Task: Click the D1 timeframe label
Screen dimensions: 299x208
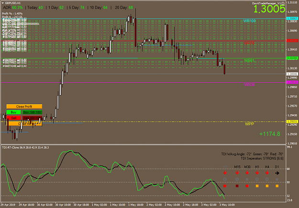Action: coord(277,167)
